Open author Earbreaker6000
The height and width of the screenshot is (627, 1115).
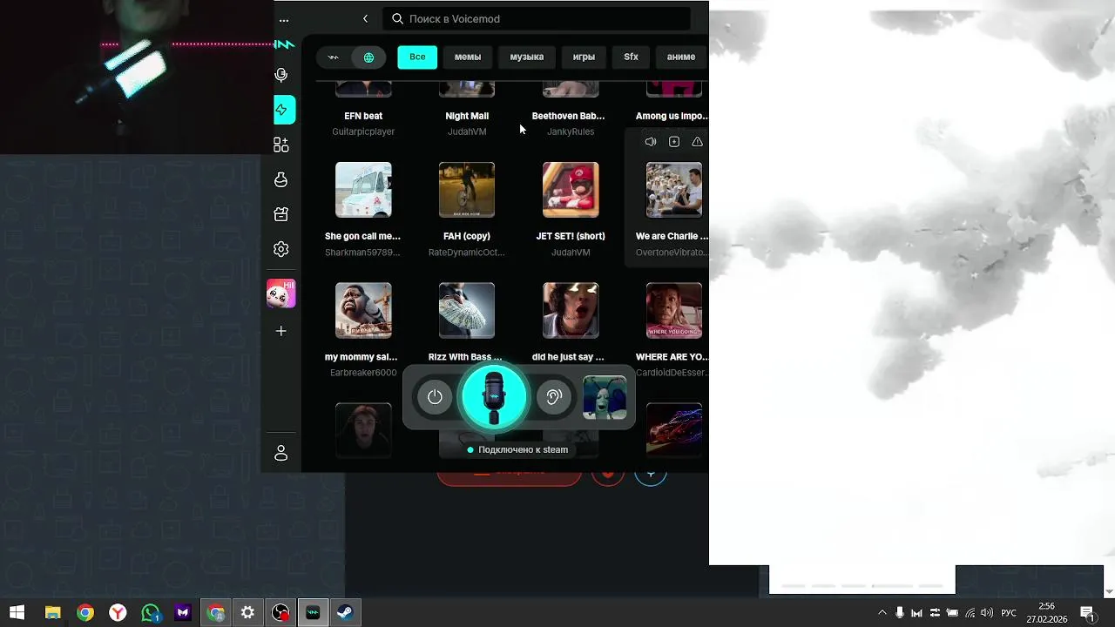[x=363, y=373]
